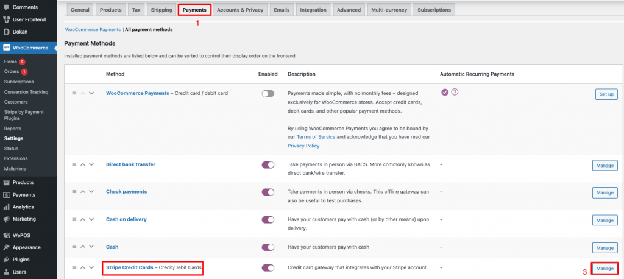Click the Analytics bar chart icon
This screenshot has width=624, height=279.
tap(6, 207)
